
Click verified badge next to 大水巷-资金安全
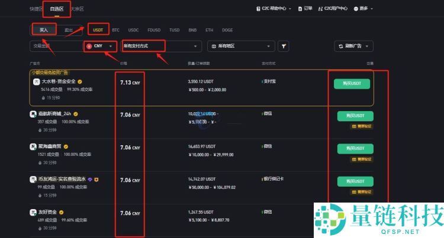[x=80, y=81]
